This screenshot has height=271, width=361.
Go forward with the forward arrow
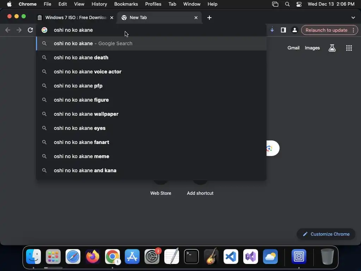[x=19, y=30]
